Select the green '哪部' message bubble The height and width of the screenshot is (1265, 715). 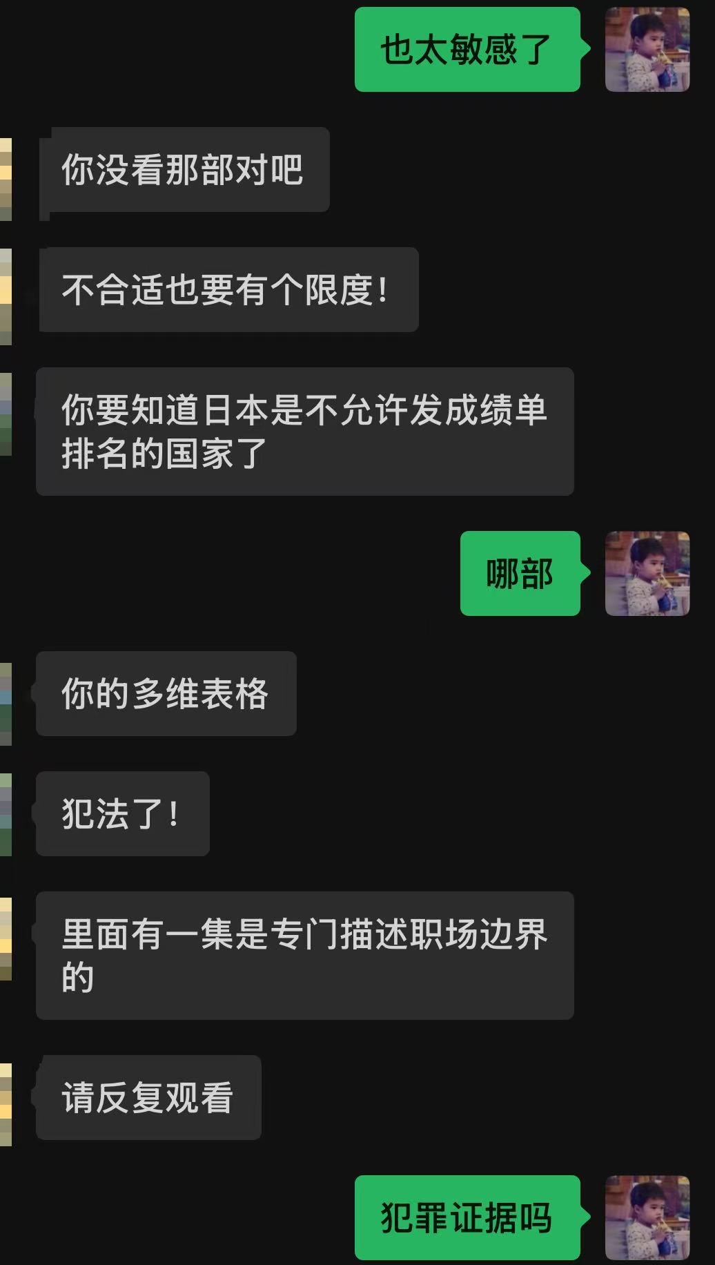point(520,573)
